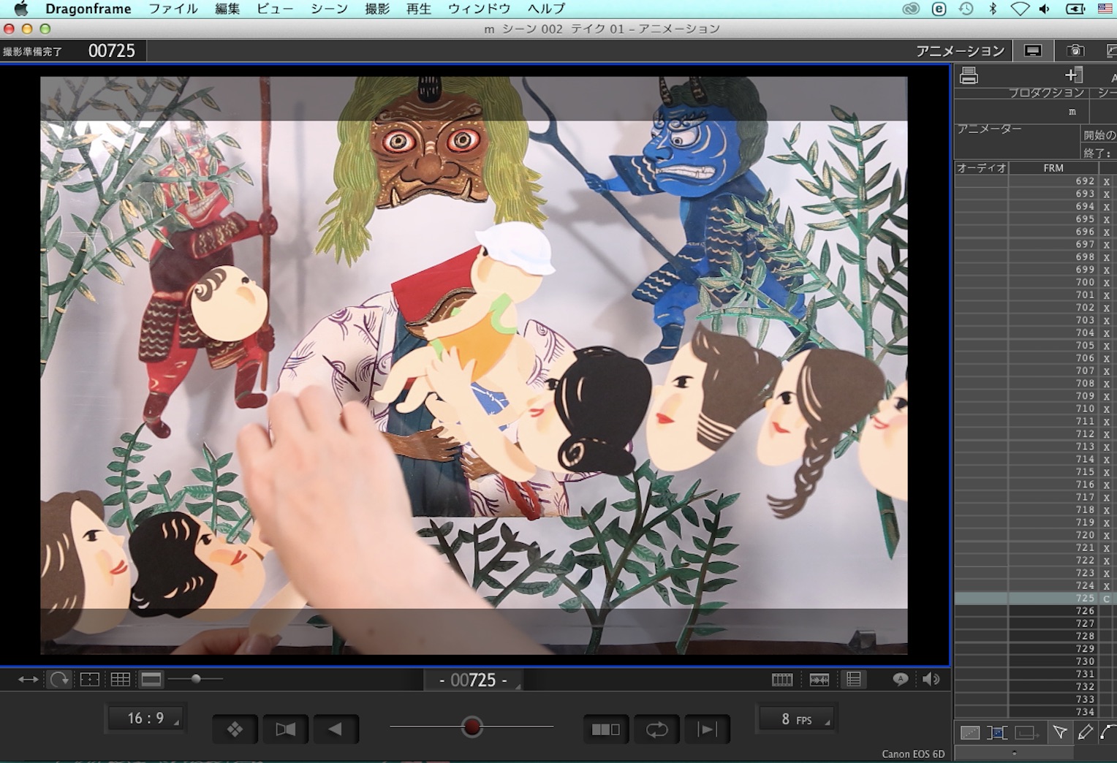Click the プロダクション header cell
Screen dimensions: 1117x763
click(x=1046, y=93)
